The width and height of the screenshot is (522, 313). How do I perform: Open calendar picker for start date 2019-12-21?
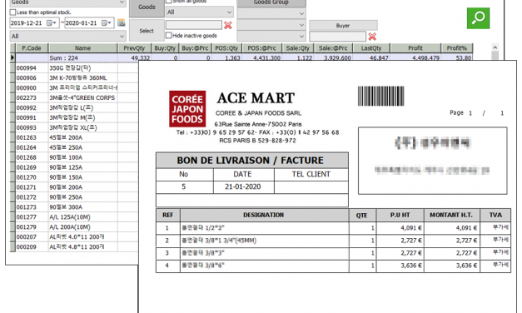[x=52, y=23]
